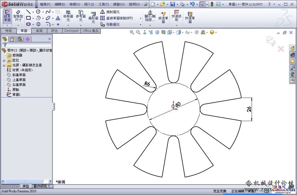Open the 編輯(E) edit menu
Viewport: 297px width, 195px height.
60,4
